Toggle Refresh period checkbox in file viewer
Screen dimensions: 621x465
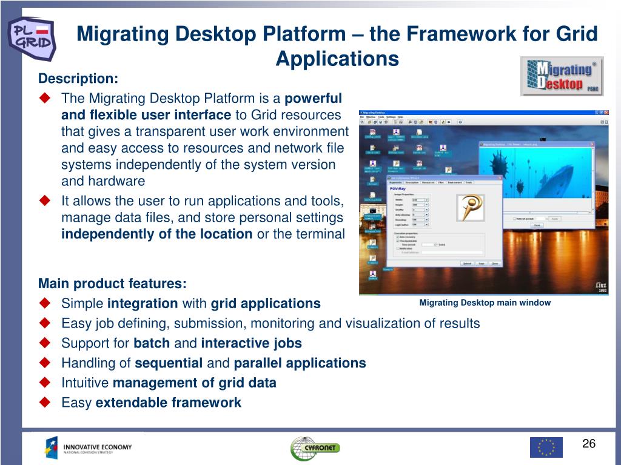pyautogui.click(x=514, y=219)
